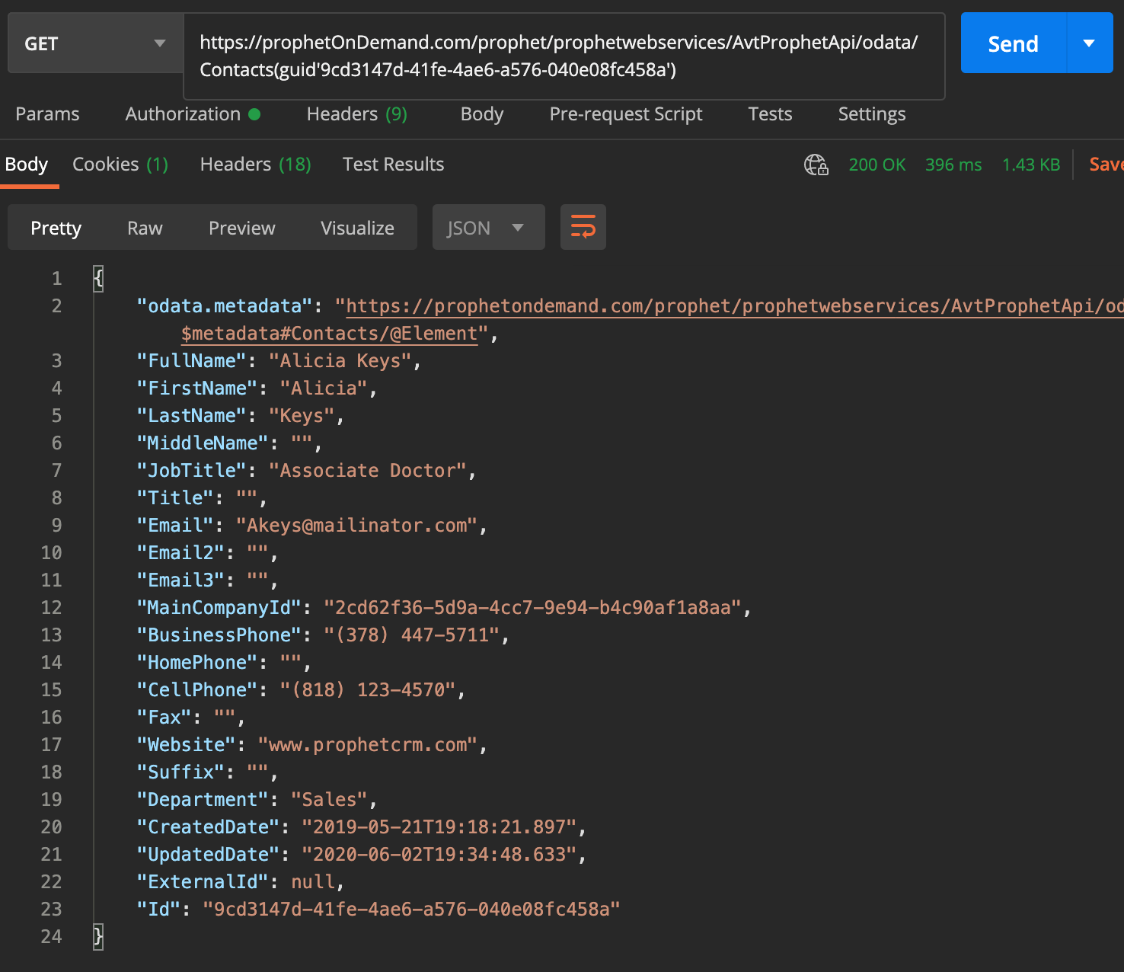
Task: Toggle the wrap lines icon
Action: [x=583, y=227]
